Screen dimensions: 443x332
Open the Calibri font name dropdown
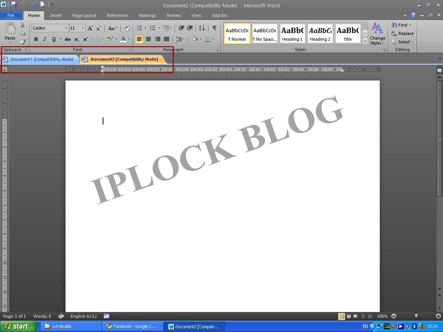67,28
